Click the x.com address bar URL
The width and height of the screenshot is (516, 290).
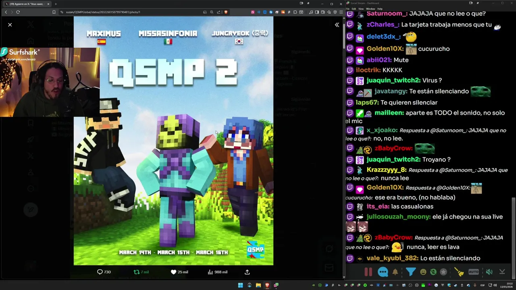[103, 12]
